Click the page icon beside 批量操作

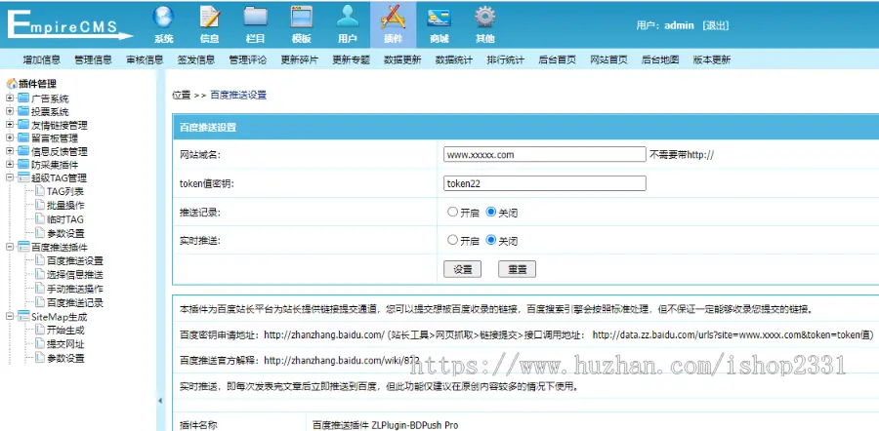[39, 206]
